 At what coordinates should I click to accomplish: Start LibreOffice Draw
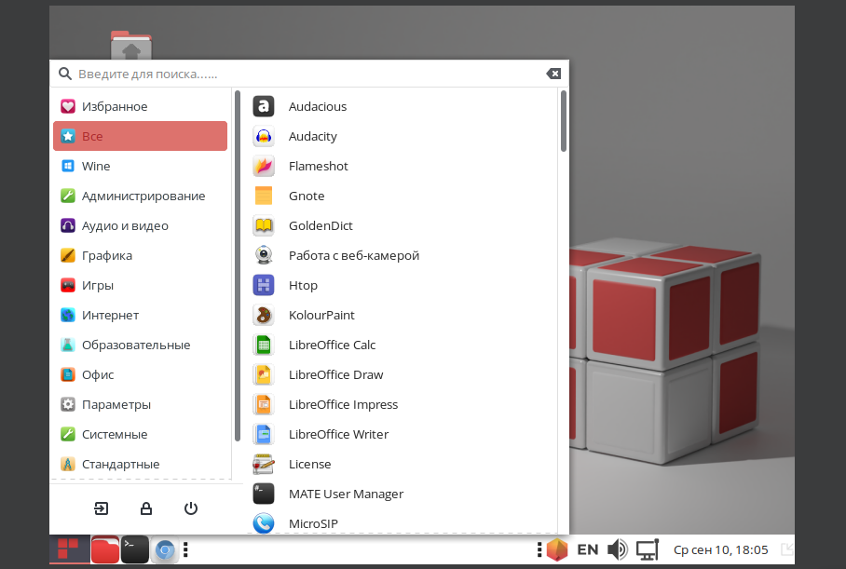click(402, 374)
